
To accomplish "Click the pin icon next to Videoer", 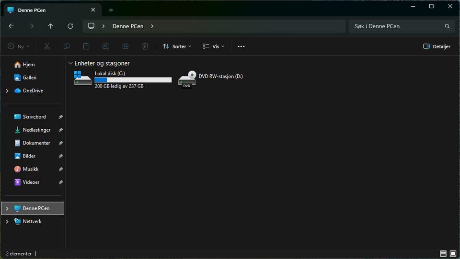I will point(60,182).
